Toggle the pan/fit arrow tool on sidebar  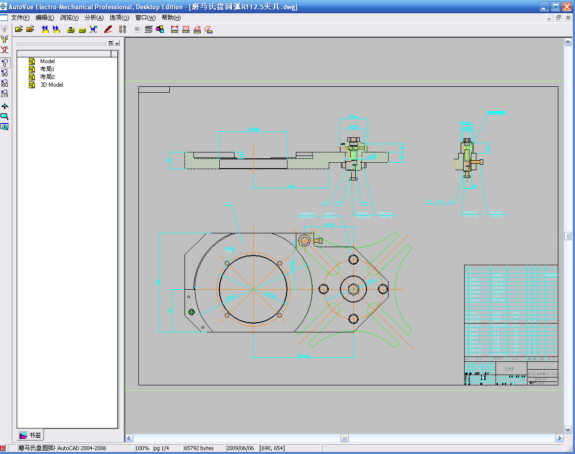5,105
